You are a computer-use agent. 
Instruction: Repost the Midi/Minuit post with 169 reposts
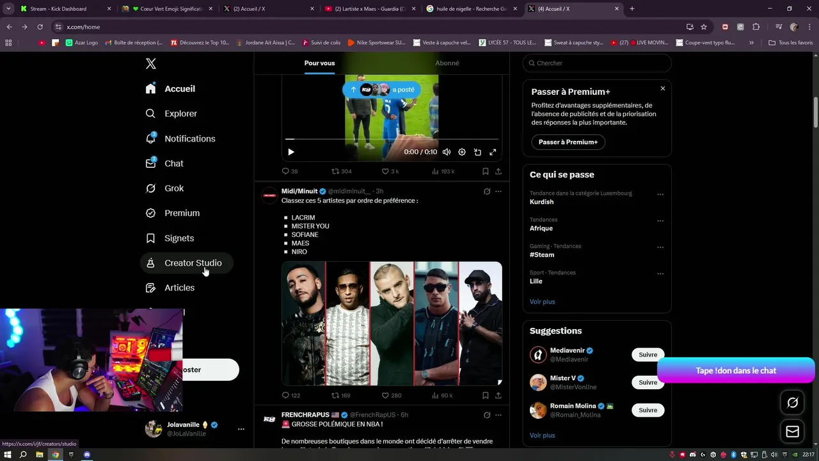click(x=340, y=395)
